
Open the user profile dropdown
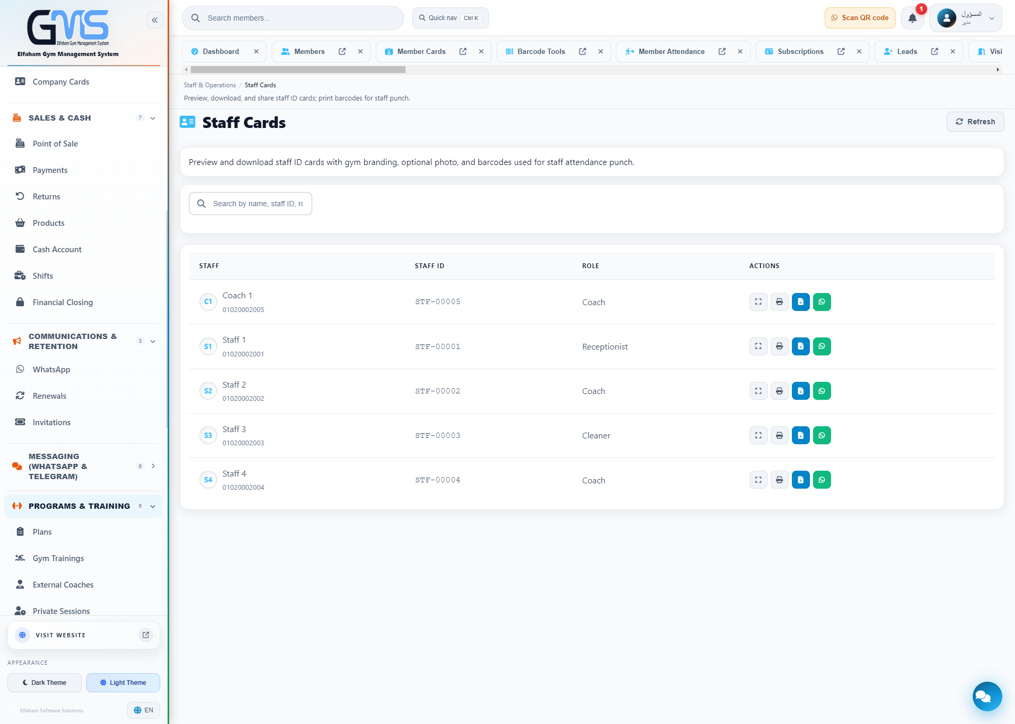965,18
